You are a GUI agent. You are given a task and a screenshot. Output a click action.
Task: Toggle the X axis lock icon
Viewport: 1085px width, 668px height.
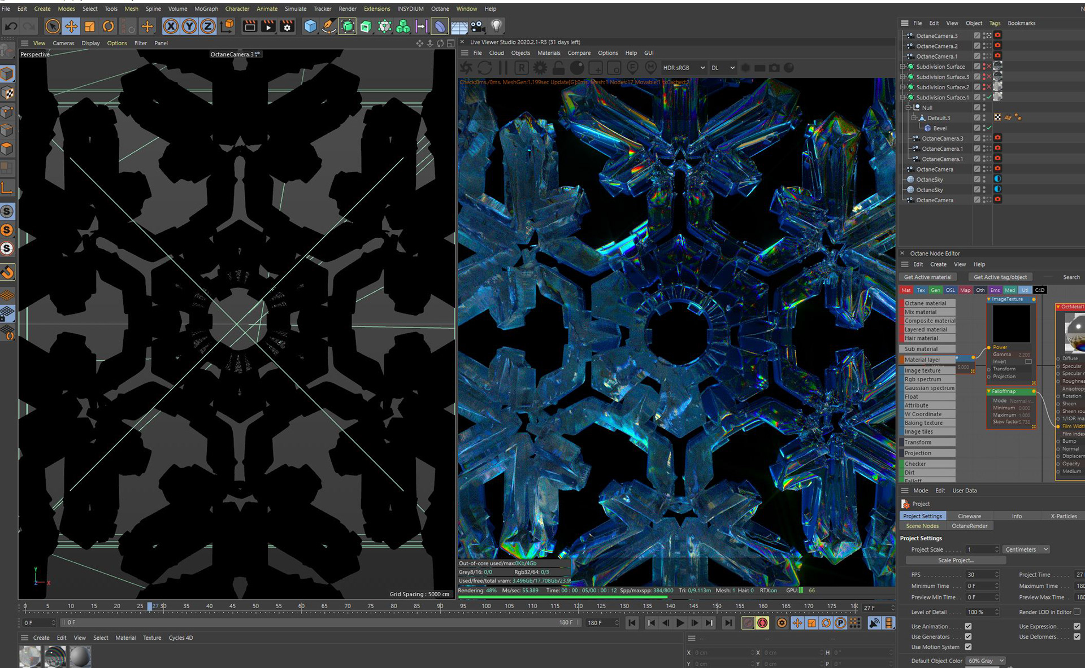point(171,26)
